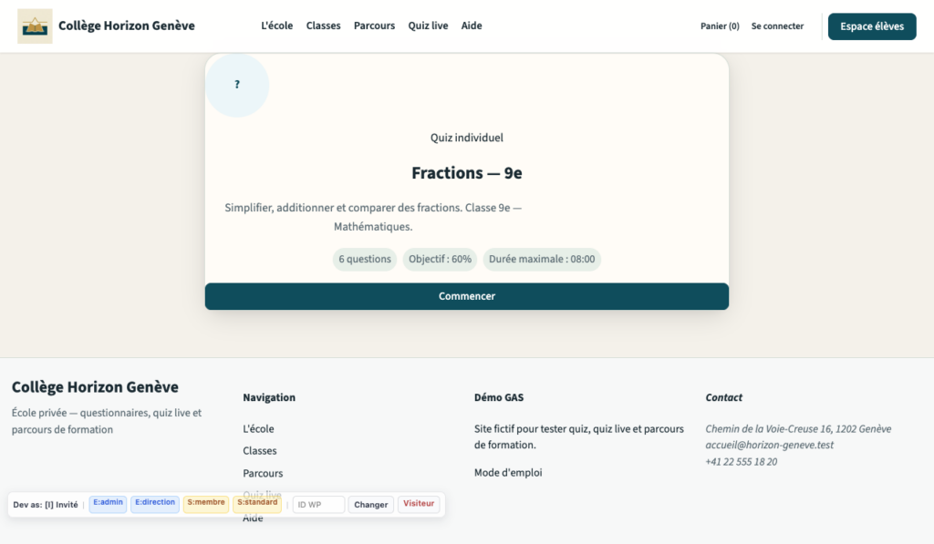The width and height of the screenshot is (934, 544).
Task: Open the Classes menu item
Action: pyautogui.click(x=324, y=26)
